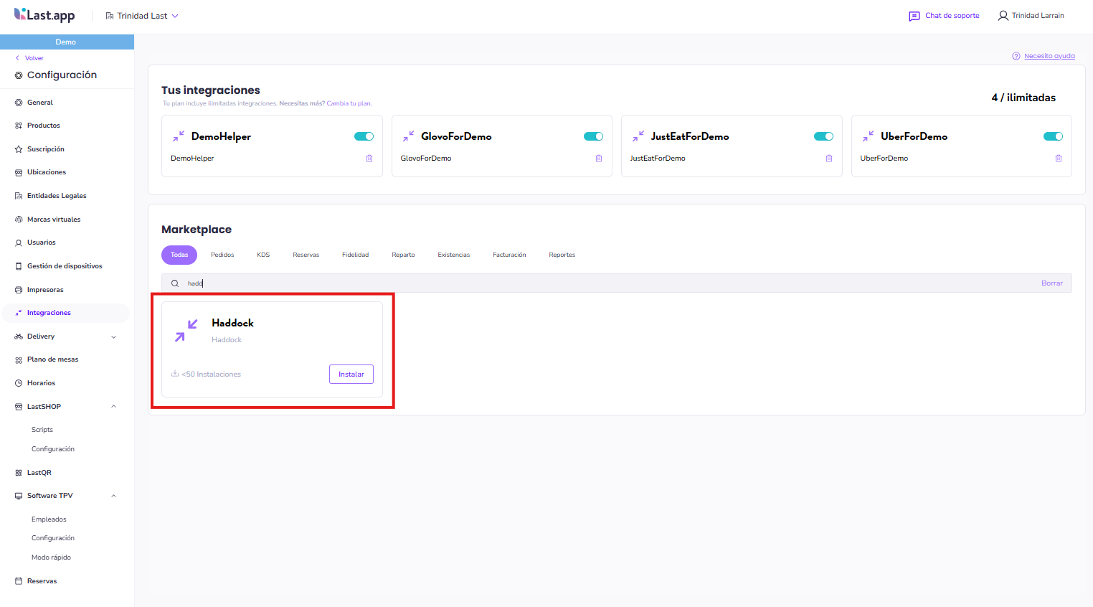Open Configuración under Software TPV
The width and height of the screenshot is (1093, 607).
(53, 538)
